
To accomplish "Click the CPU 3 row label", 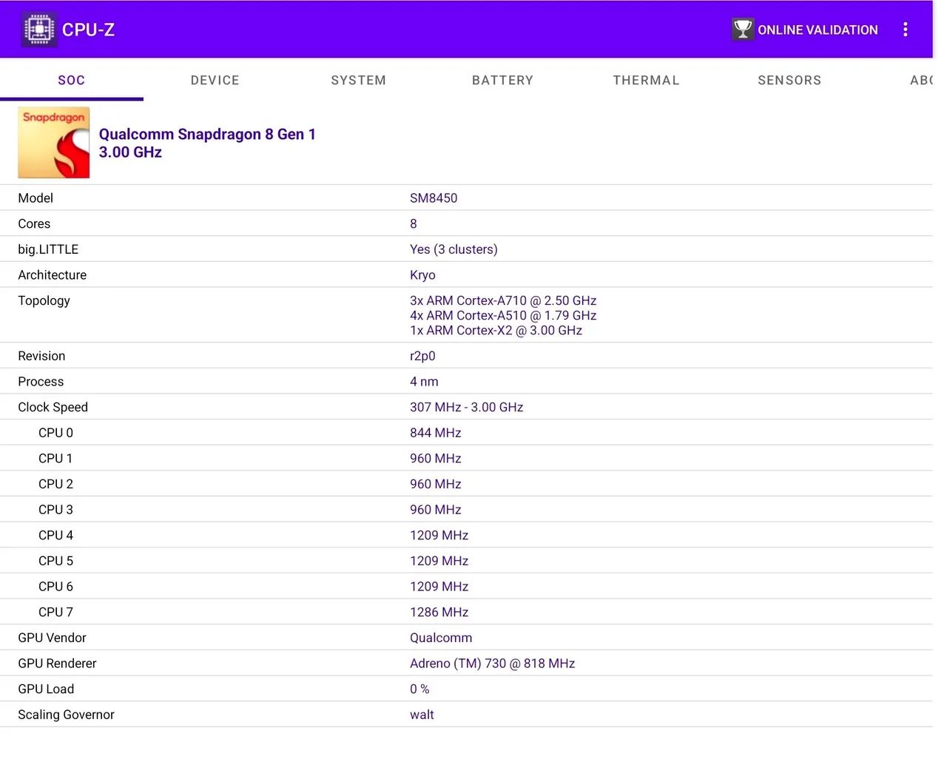I will (x=55, y=510).
